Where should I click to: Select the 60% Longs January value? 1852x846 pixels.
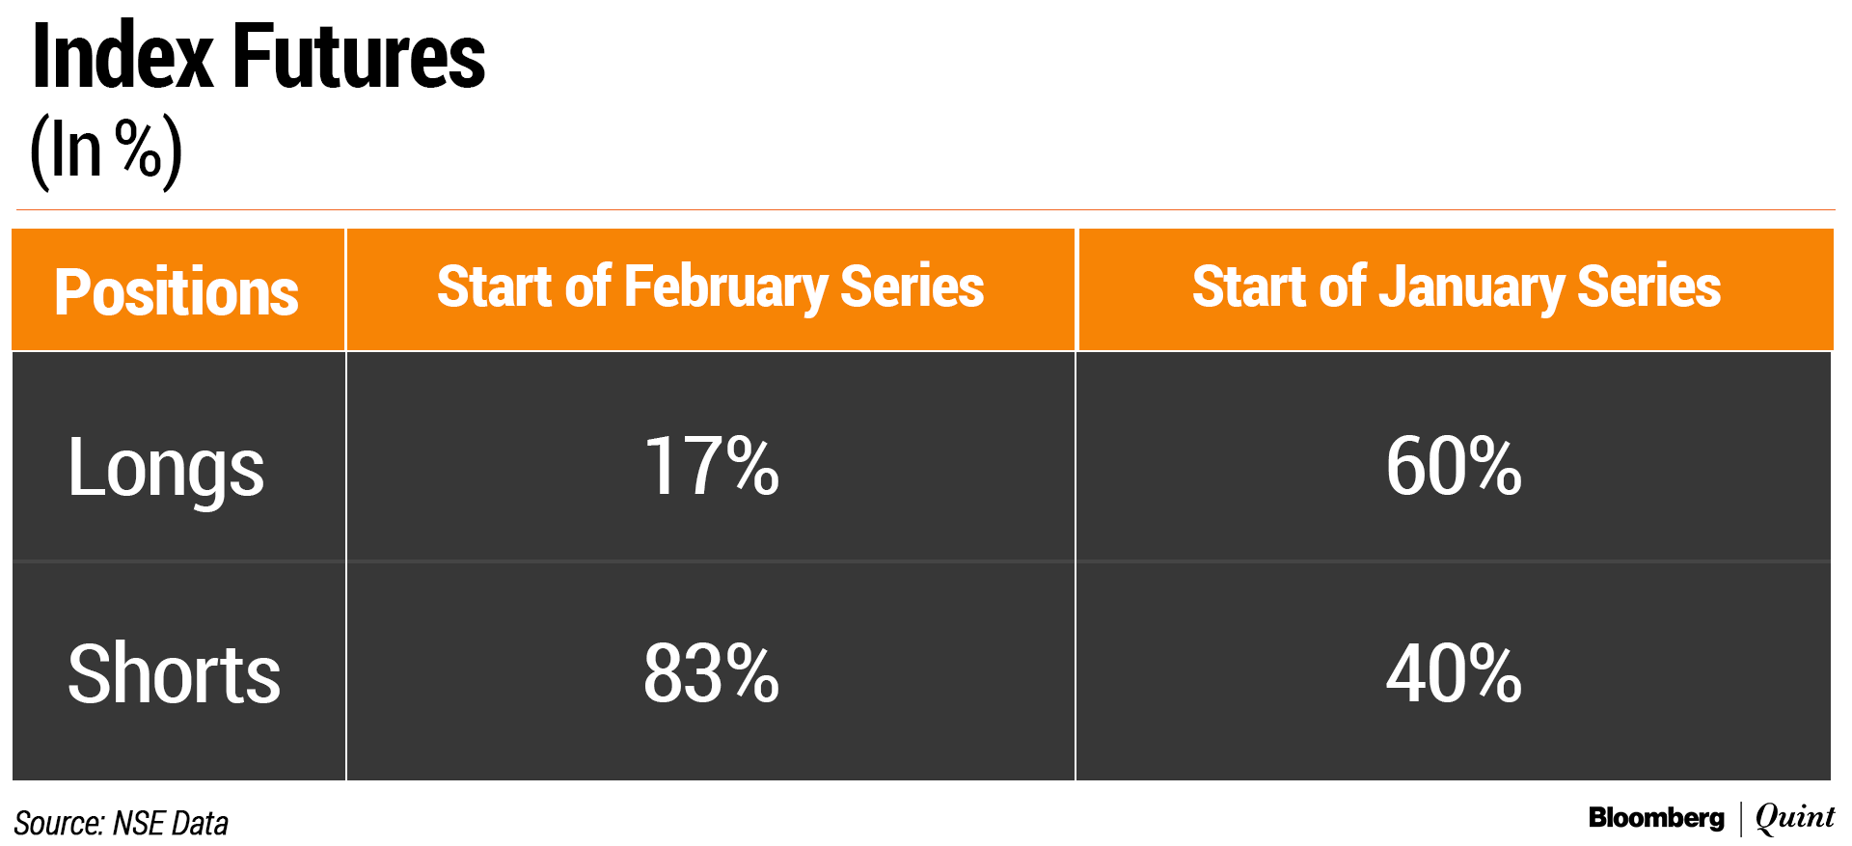[x=1454, y=467]
